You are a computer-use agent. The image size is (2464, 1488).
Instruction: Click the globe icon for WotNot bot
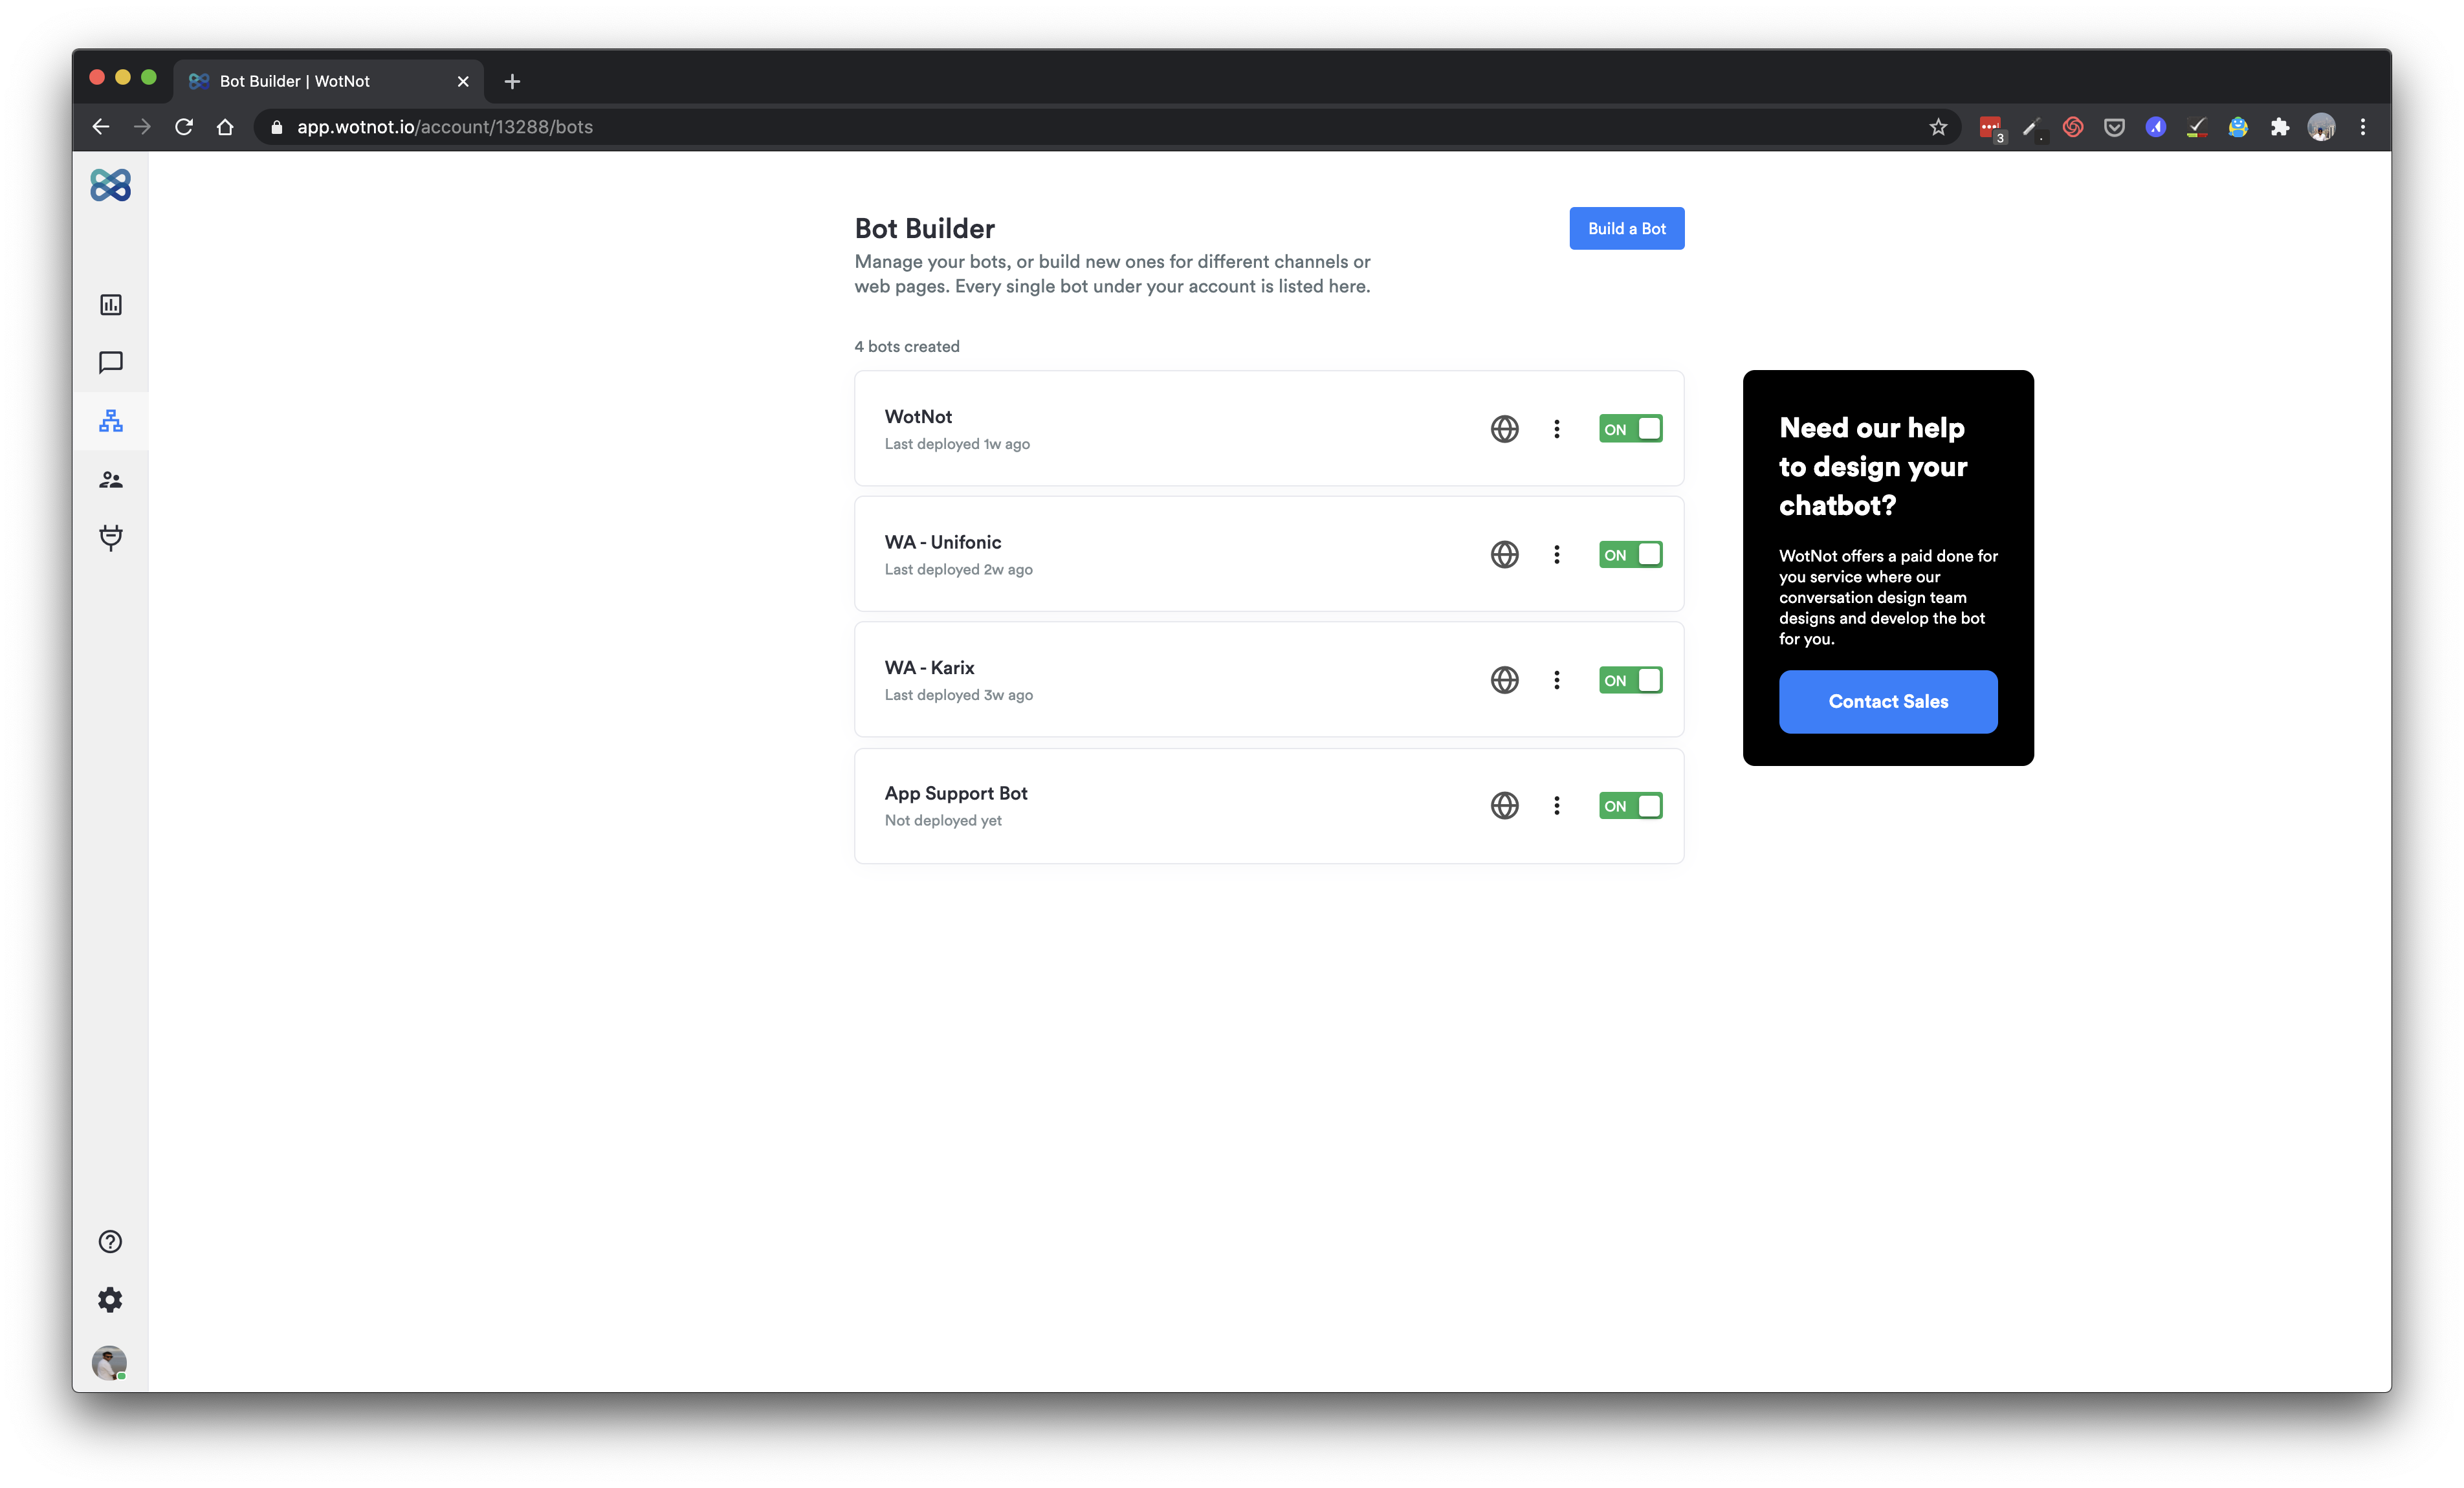(x=1504, y=429)
